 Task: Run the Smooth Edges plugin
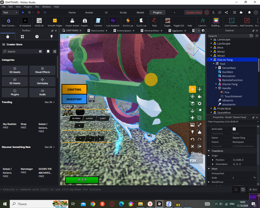click(x=55, y=22)
